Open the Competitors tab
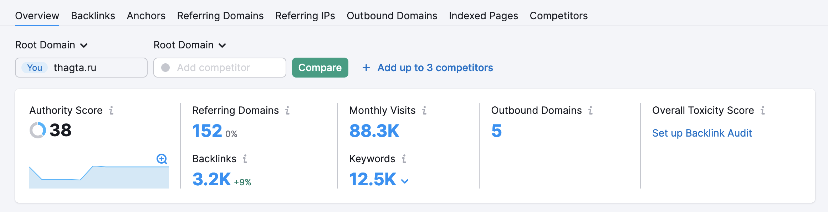828x212 pixels. coord(559,16)
